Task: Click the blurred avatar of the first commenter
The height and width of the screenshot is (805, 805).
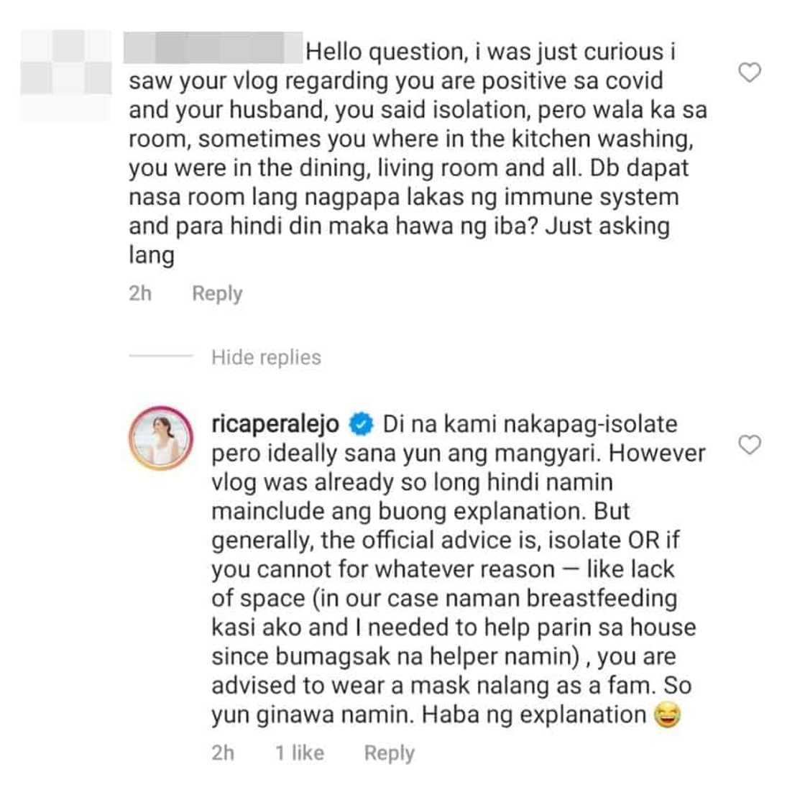Action: tap(68, 65)
